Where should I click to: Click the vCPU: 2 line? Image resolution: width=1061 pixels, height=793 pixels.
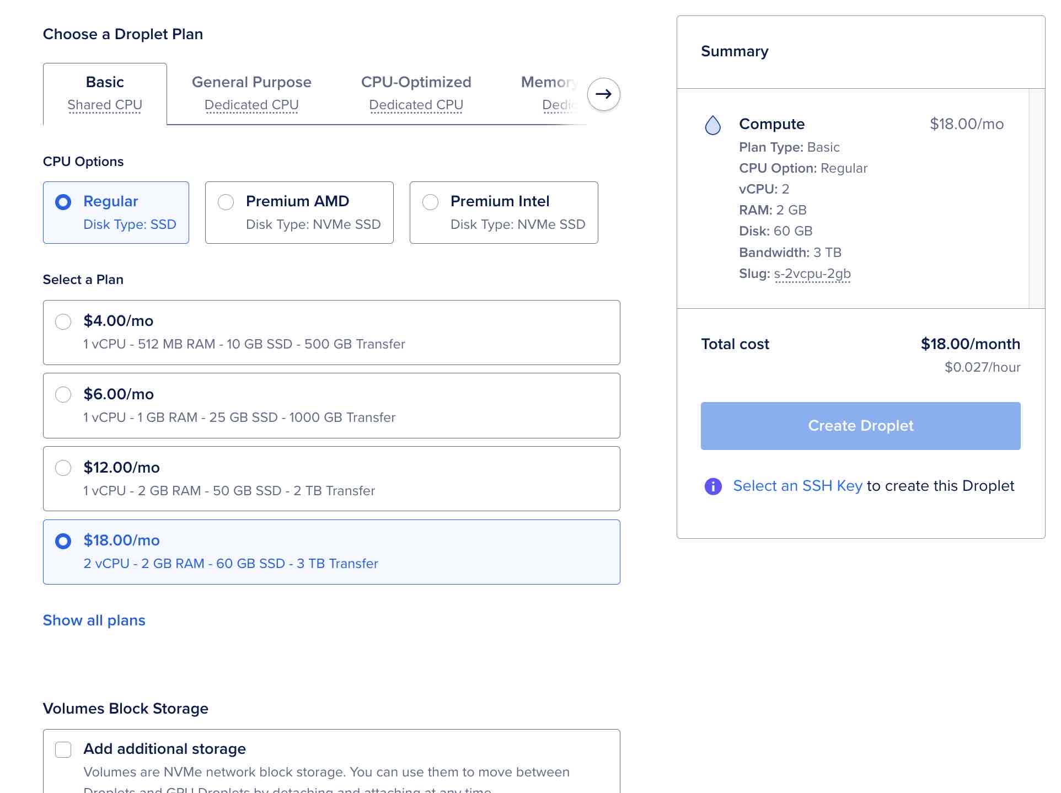pyautogui.click(x=764, y=189)
